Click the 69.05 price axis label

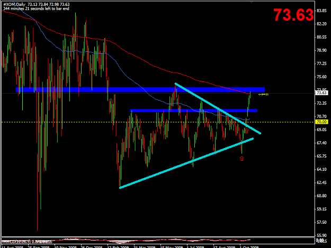[321, 130]
